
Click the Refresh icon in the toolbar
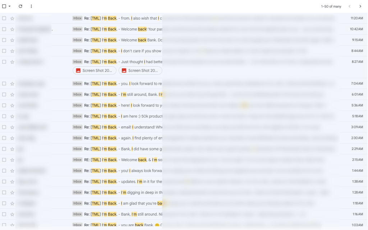click(20, 6)
